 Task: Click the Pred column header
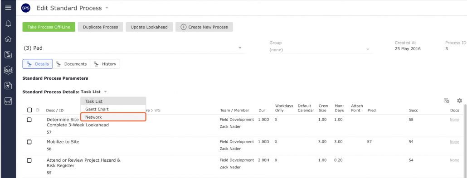371,110
